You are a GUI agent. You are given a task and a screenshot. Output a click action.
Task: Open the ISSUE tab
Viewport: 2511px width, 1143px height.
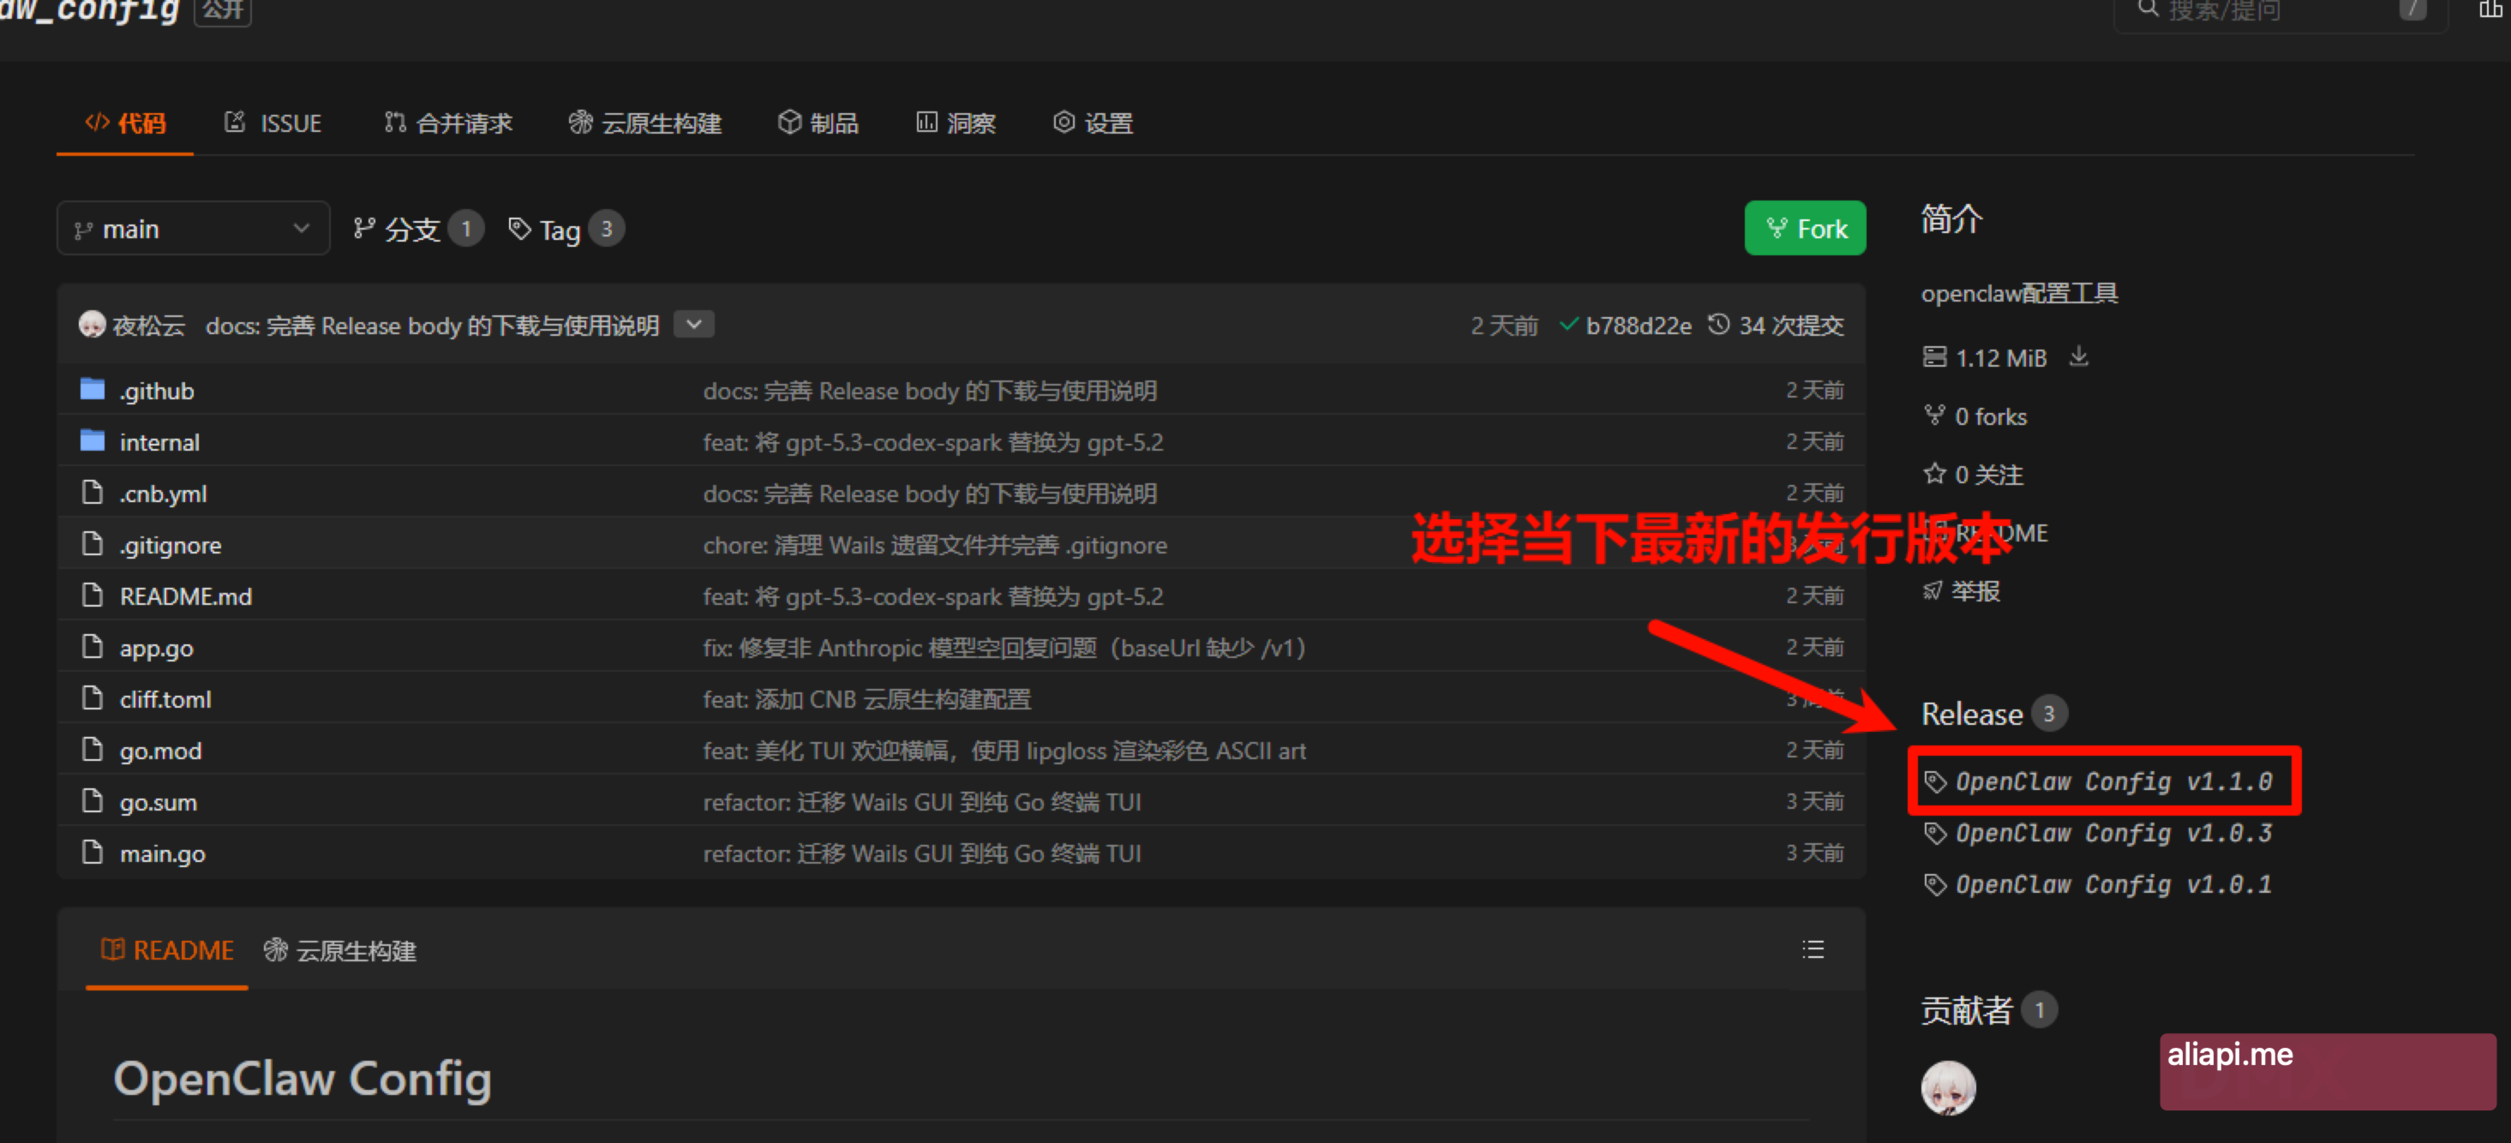274,123
